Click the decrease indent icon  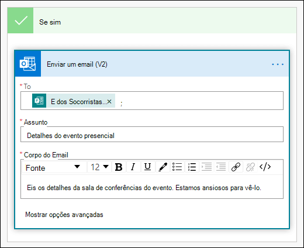pyautogui.click(x=221, y=167)
